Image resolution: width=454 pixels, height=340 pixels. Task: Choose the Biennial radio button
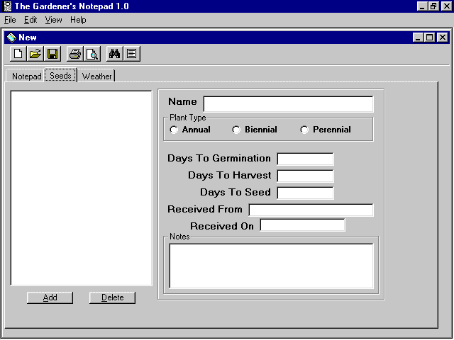click(236, 130)
